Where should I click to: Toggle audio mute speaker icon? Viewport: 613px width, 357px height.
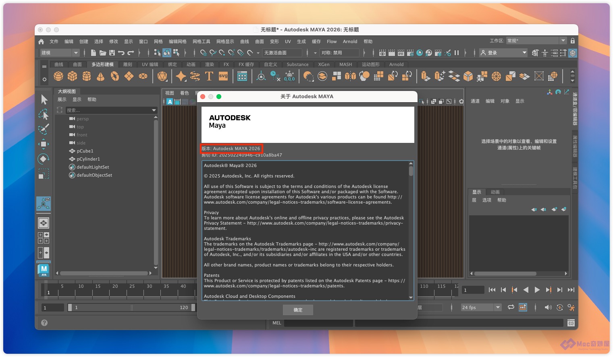(548, 307)
